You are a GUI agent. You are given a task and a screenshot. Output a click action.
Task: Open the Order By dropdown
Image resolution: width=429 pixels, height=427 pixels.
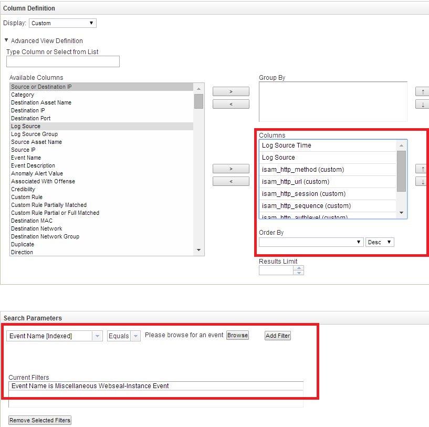[311, 242]
